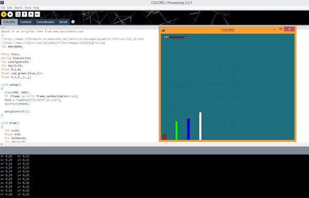Switch to the COLORS tab
The image size is (309, 198).
click(x=9, y=22)
